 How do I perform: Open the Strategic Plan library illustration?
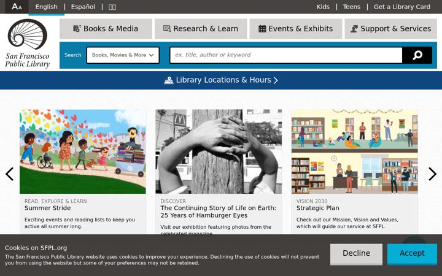point(354,151)
